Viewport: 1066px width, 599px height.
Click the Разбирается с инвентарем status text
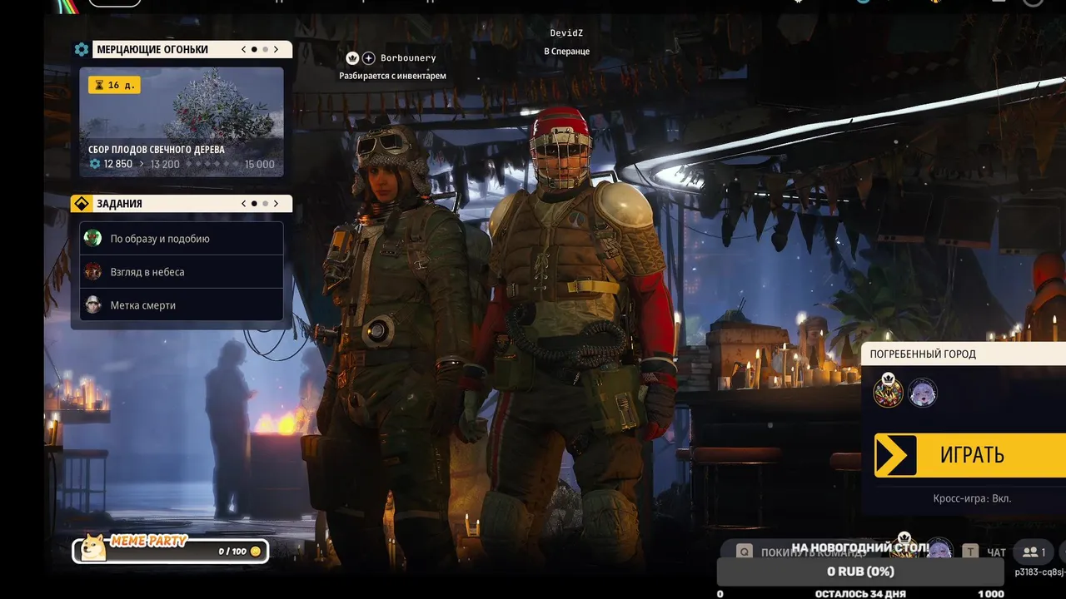pos(392,76)
